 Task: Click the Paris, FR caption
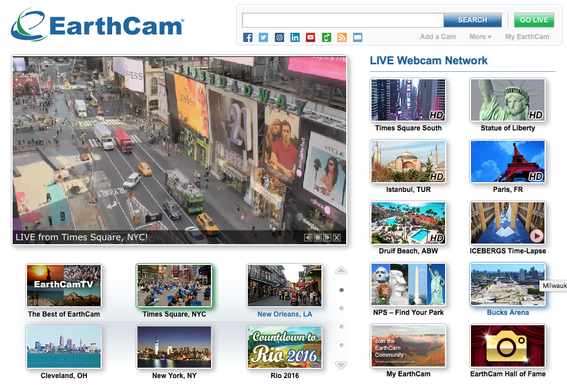pos(508,189)
